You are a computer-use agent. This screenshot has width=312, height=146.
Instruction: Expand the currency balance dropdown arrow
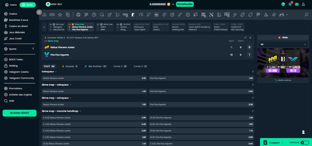coord(173,4)
